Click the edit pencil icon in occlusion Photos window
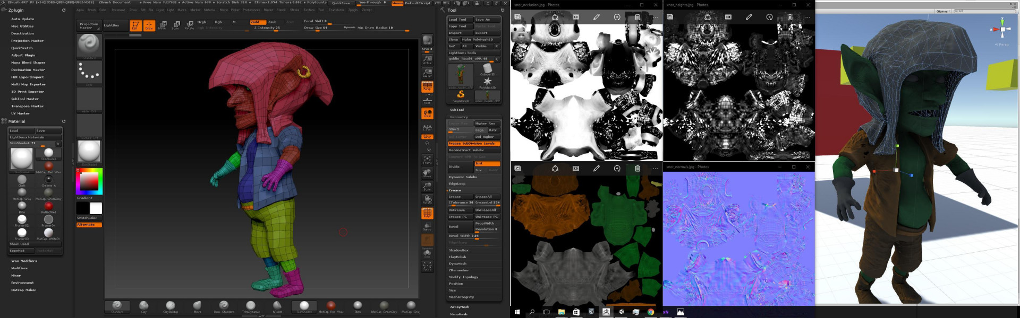 (597, 17)
